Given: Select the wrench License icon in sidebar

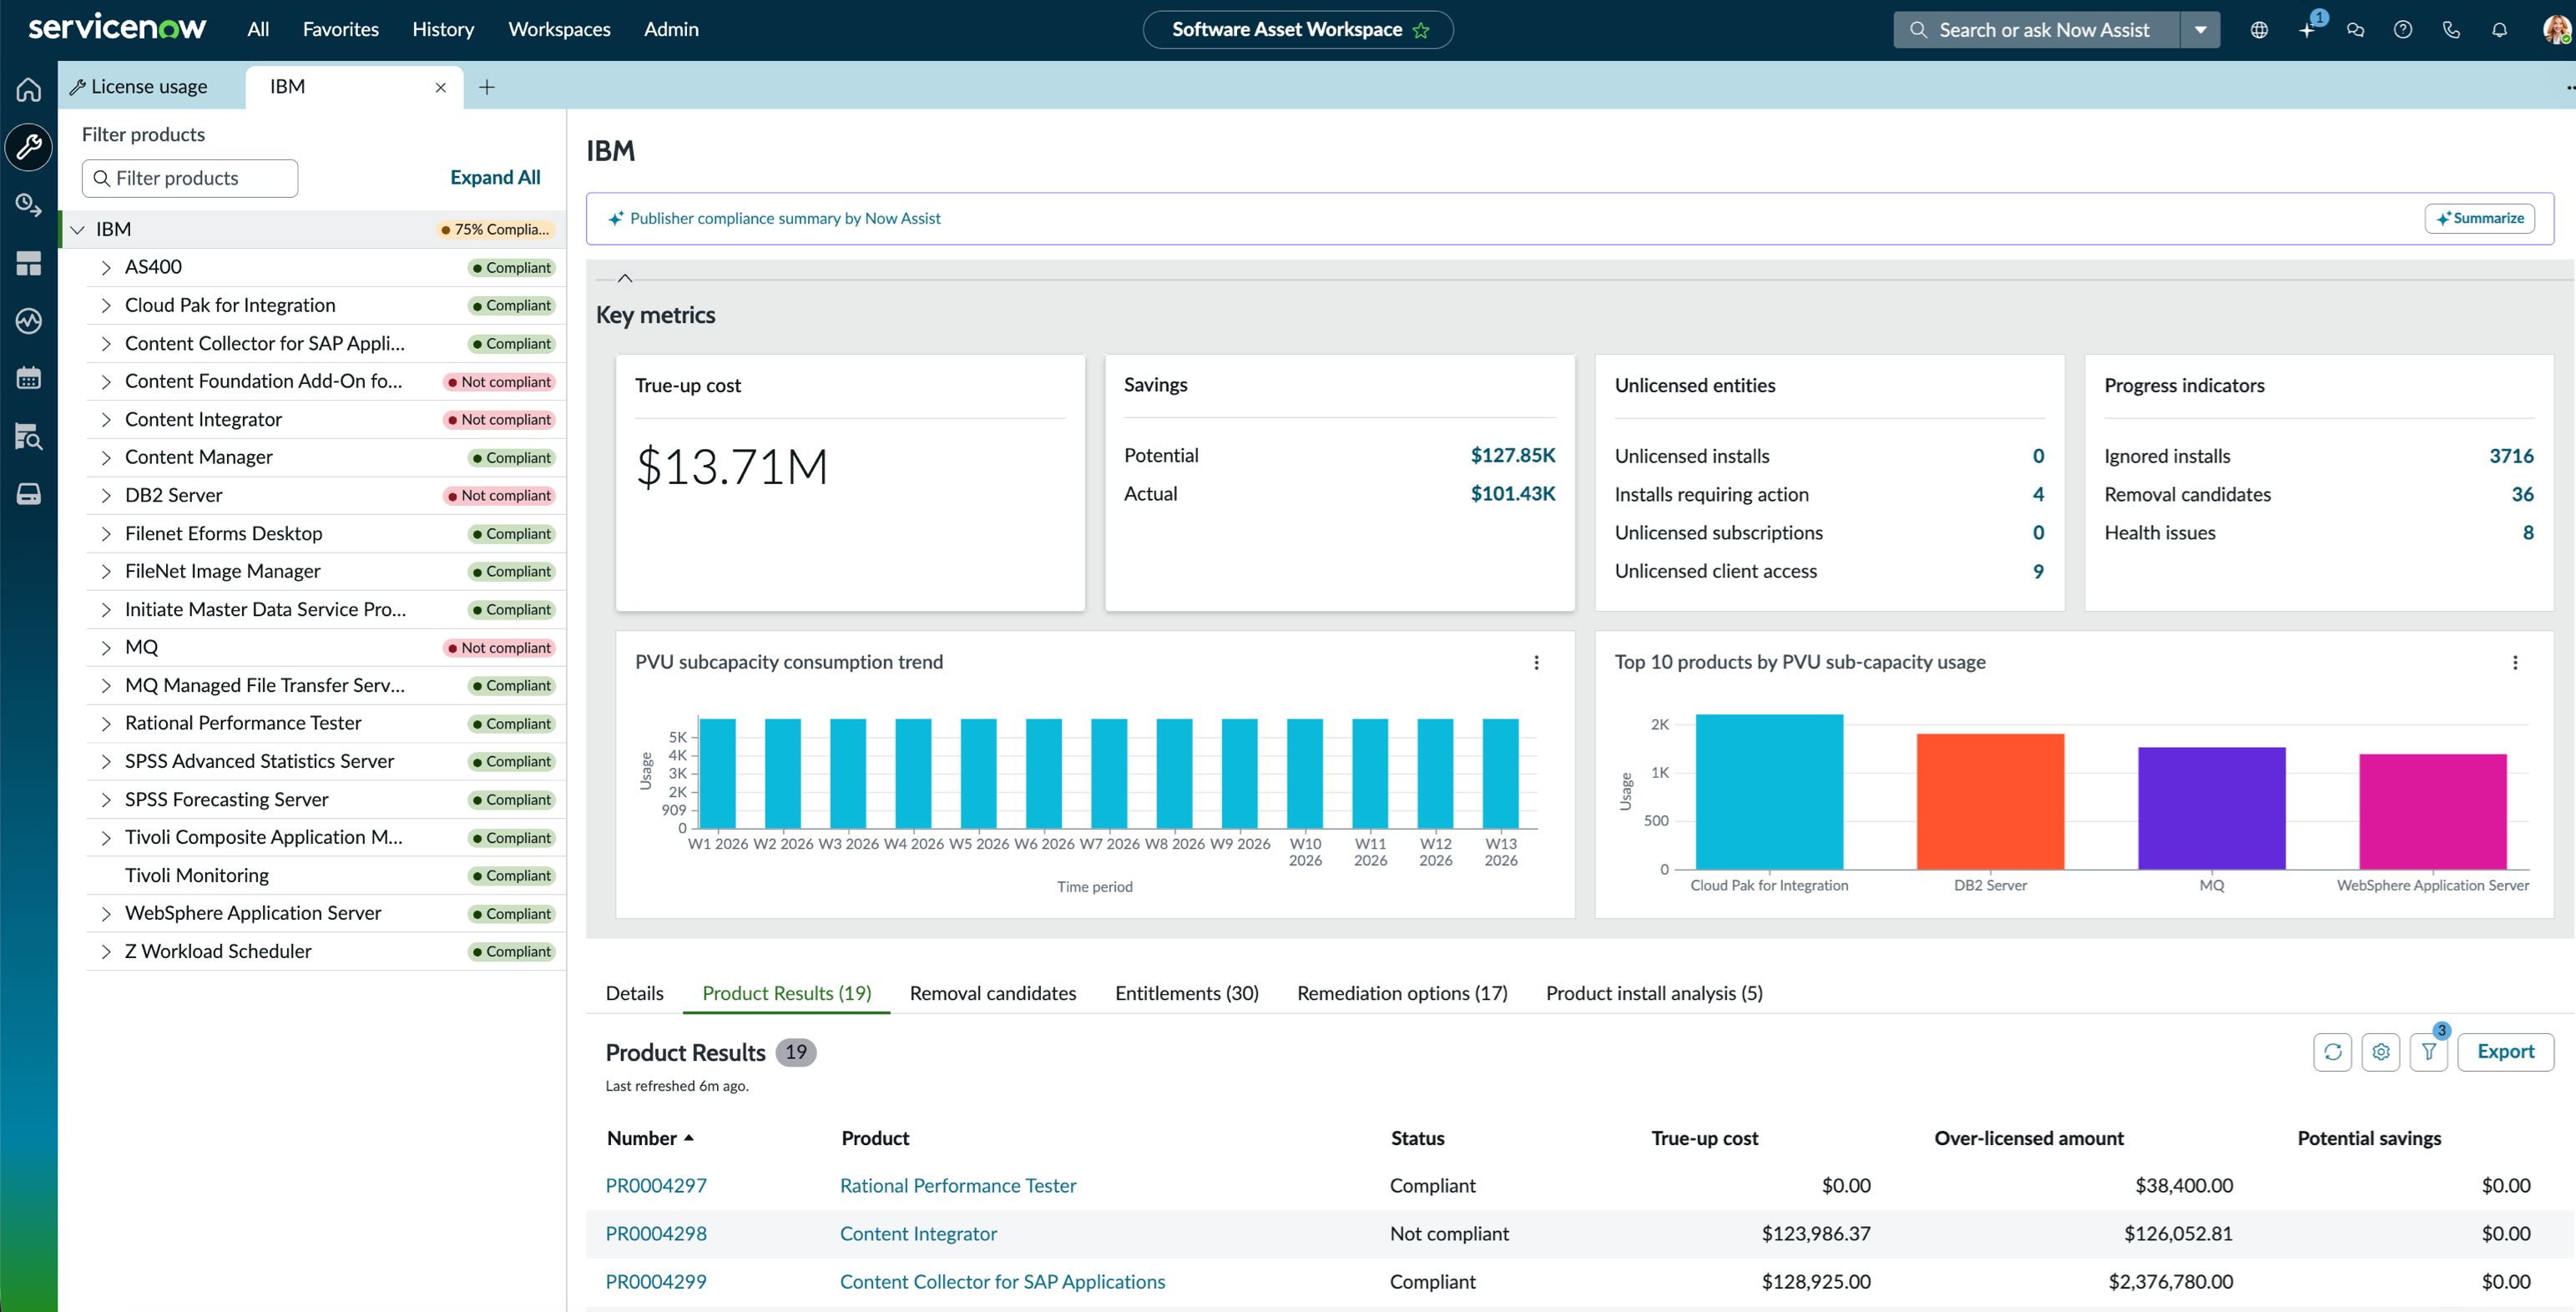Looking at the screenshot, I should 28,147.
